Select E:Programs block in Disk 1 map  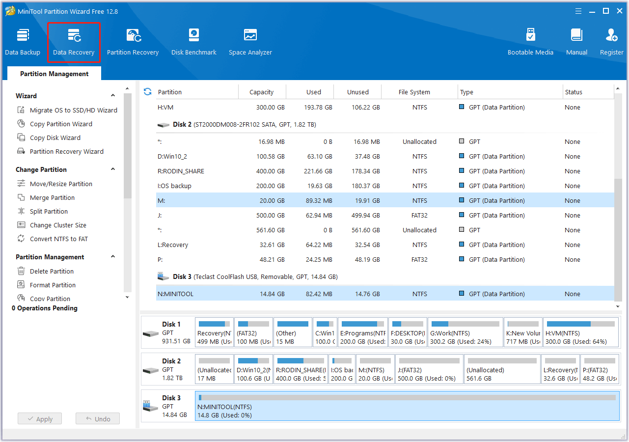362,332
